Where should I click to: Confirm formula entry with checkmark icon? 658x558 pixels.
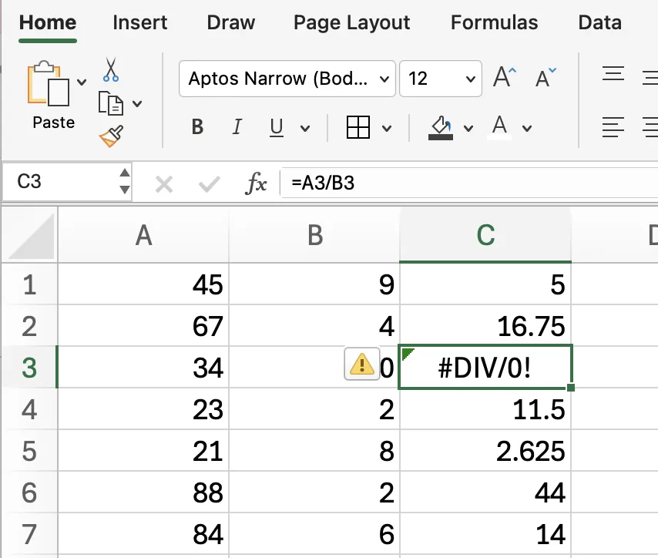tap(209, 184)
